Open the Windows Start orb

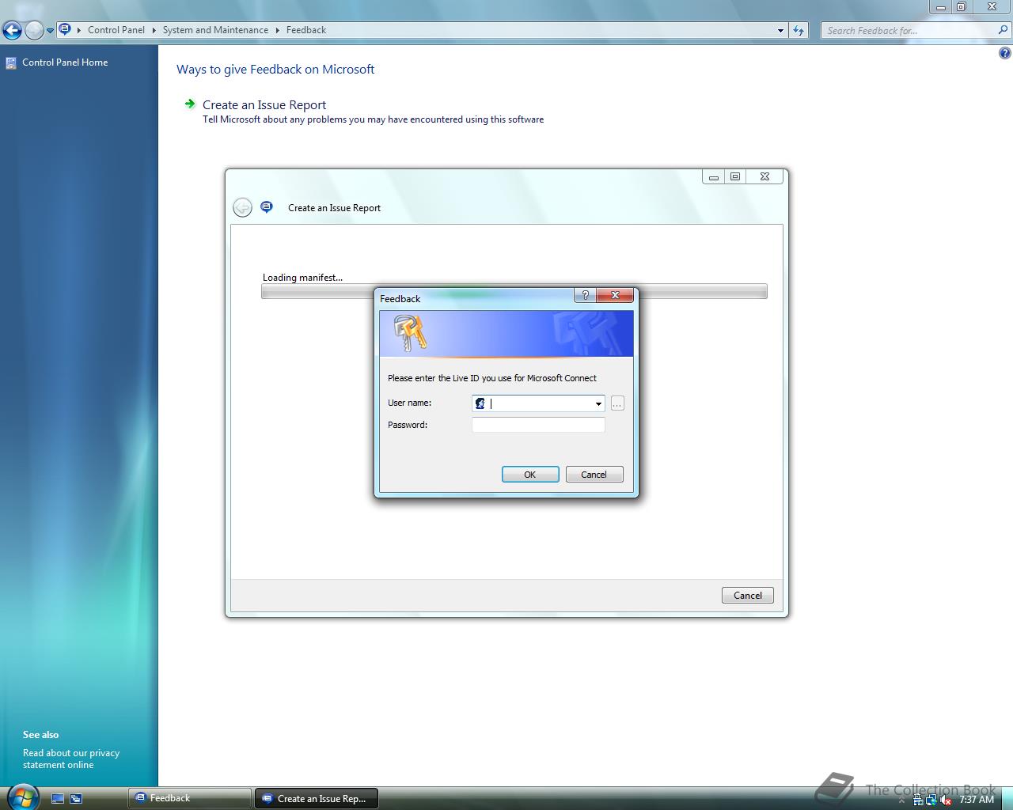pos(21,797)
